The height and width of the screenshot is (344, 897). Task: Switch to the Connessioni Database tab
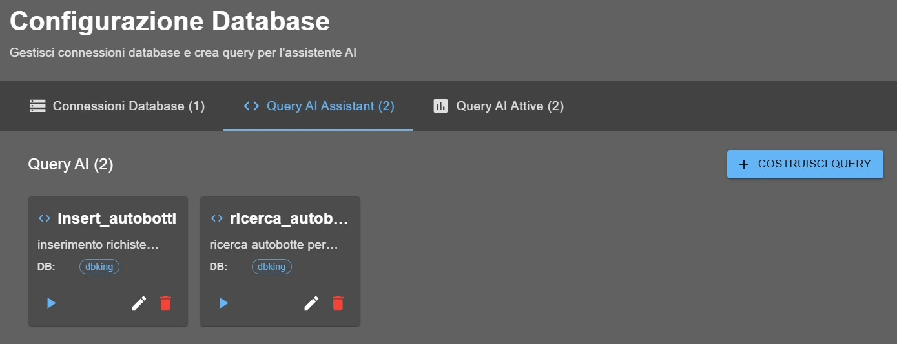[118, 106]
